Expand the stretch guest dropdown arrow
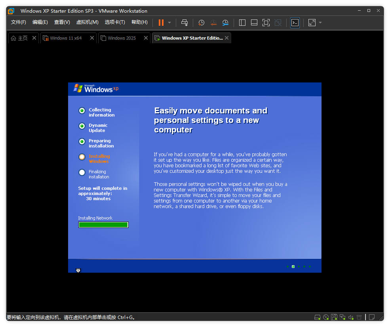Screen dimensions: 390x327 click(x=320, y=23)
